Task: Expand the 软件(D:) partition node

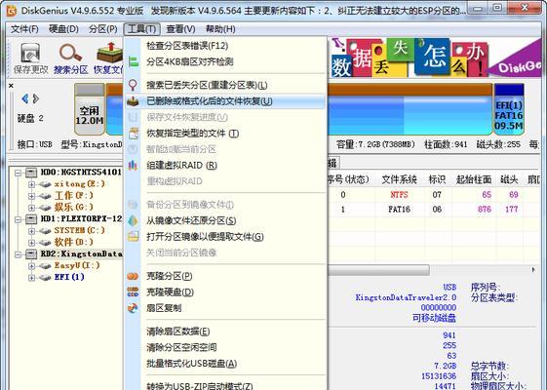Action: click(31, 242)
